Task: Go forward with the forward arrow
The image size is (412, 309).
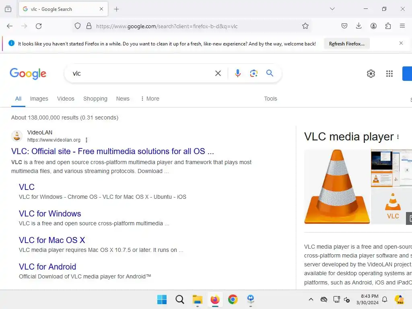Action: pos(24,26)
